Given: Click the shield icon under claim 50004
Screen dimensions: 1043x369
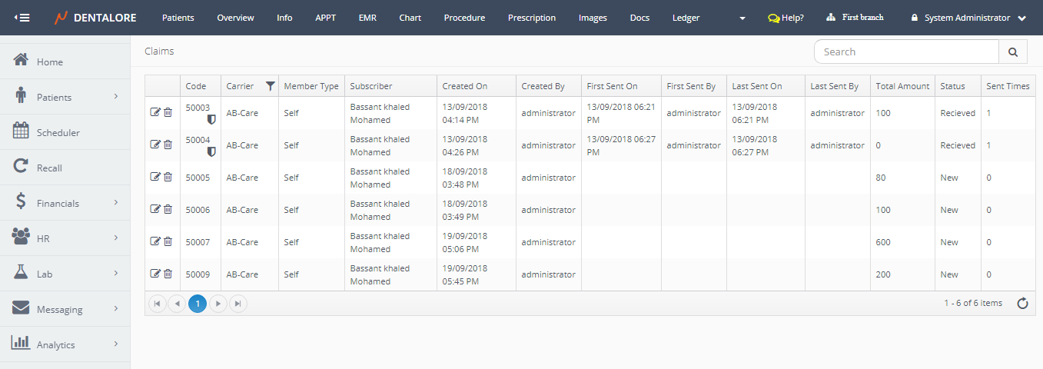Looking at the screenshot, I should [x=211, y=152].
